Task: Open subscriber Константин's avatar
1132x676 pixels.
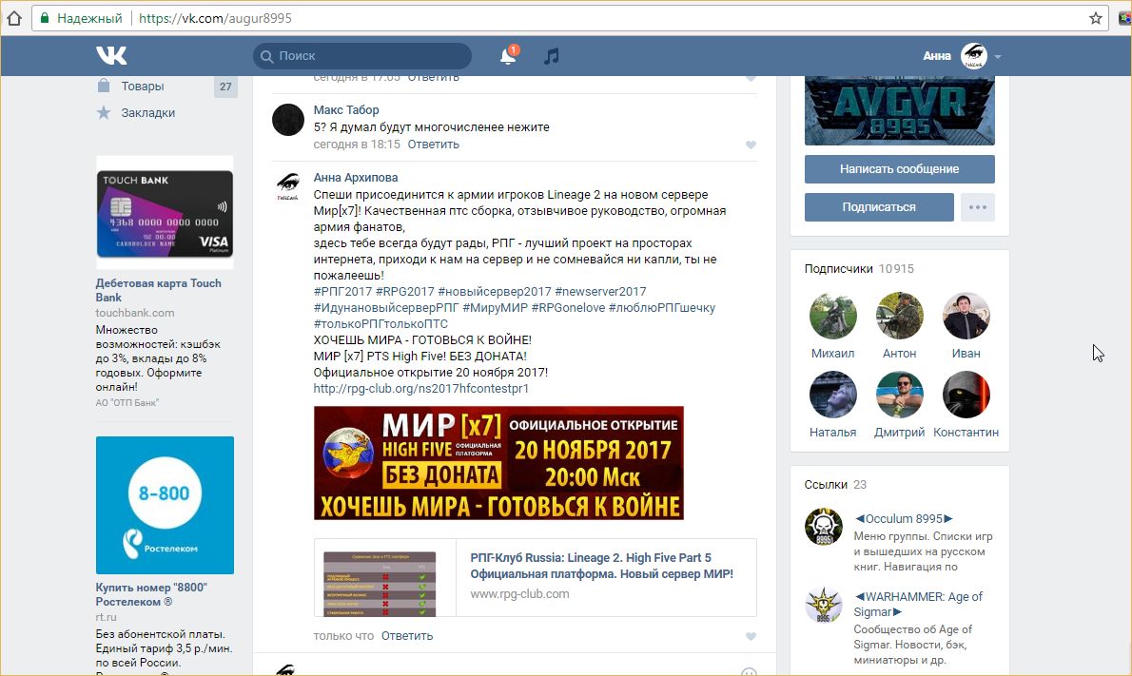Action: tap(966, 395)
